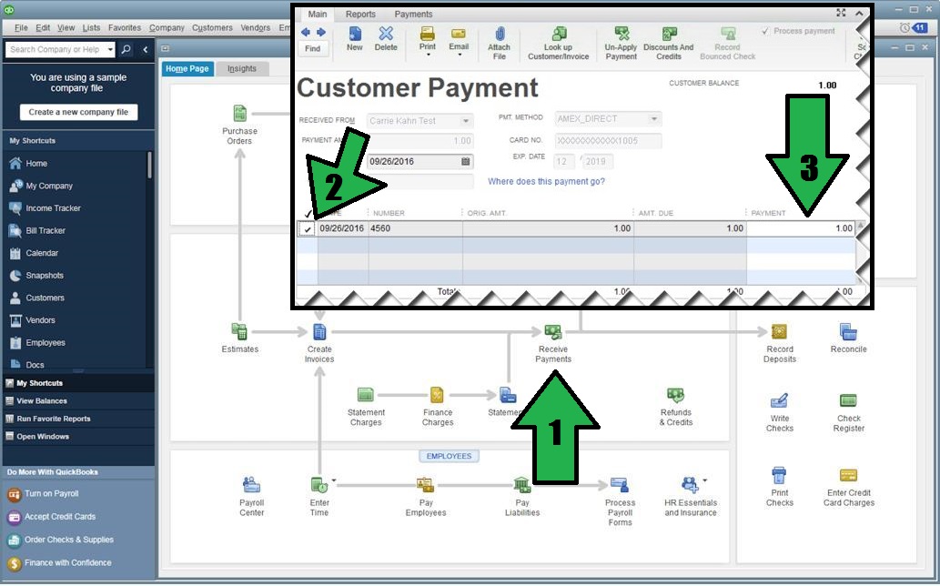
Task: Open the File menu
Action: [21, 27]
